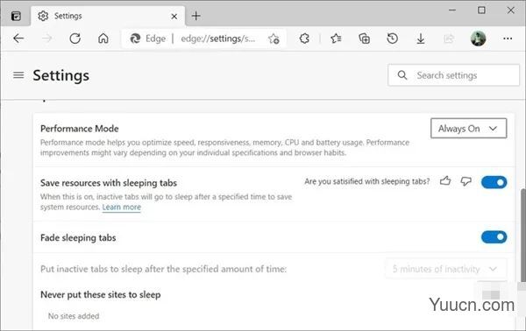The height and width of the screenshot is (331, 526).
Task: Give thumbs down for sleeping tabs
Action: tap(466, 181)
